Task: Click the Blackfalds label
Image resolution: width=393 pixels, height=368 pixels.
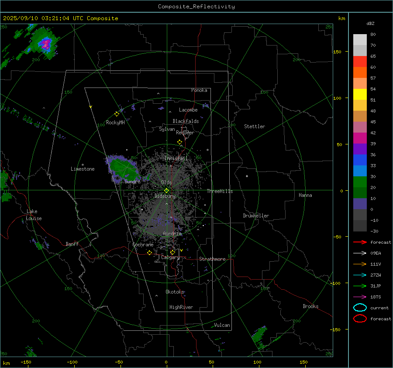Action: coord(186,121)
